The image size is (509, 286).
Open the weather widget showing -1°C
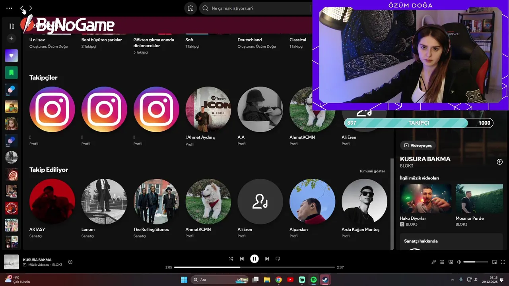(17, 279)
